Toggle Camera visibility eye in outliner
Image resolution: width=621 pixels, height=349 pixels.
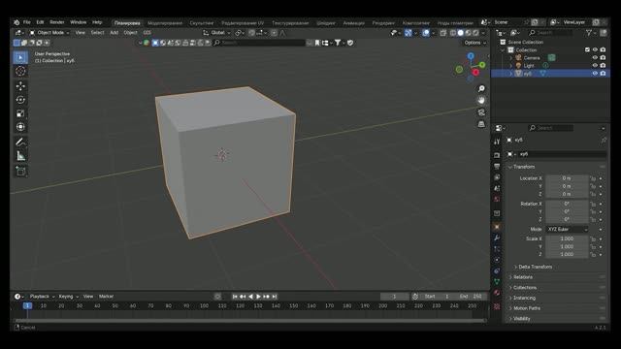click(x=595, y=58)
